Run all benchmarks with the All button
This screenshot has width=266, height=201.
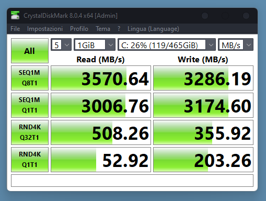pos(30,51)
